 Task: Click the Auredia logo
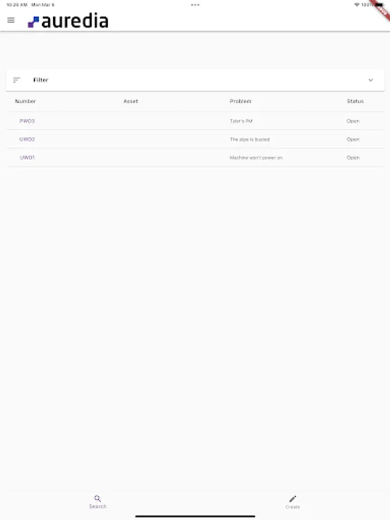(x=68, y=21)
